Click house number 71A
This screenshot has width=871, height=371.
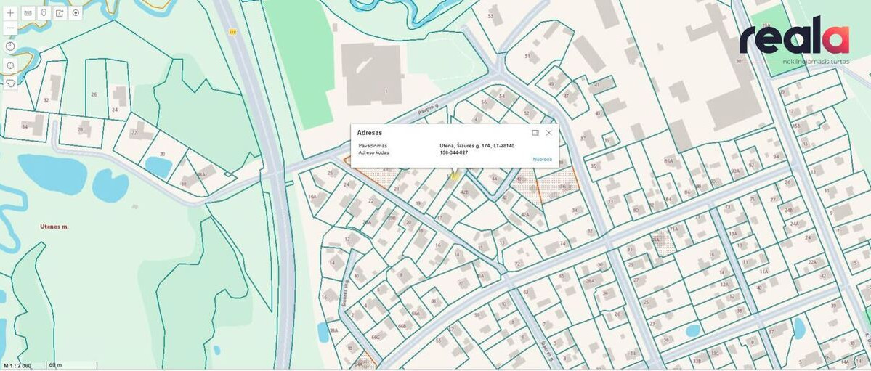click(674, 229)
